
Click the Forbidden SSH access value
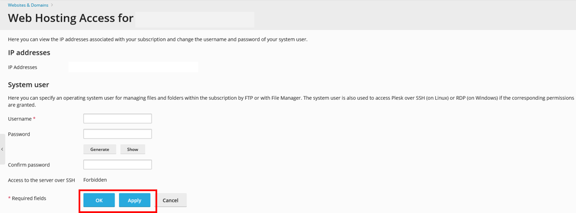95,179
